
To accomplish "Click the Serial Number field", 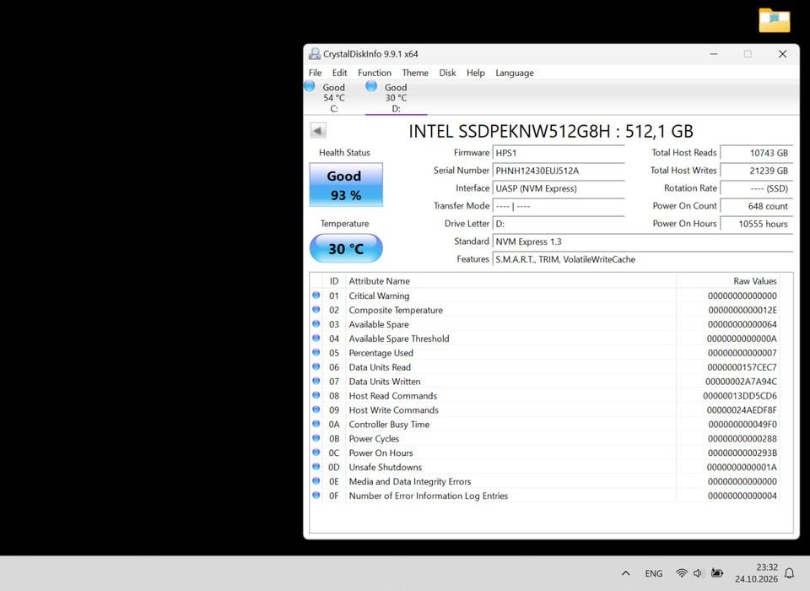I will [x=559, y=171].
